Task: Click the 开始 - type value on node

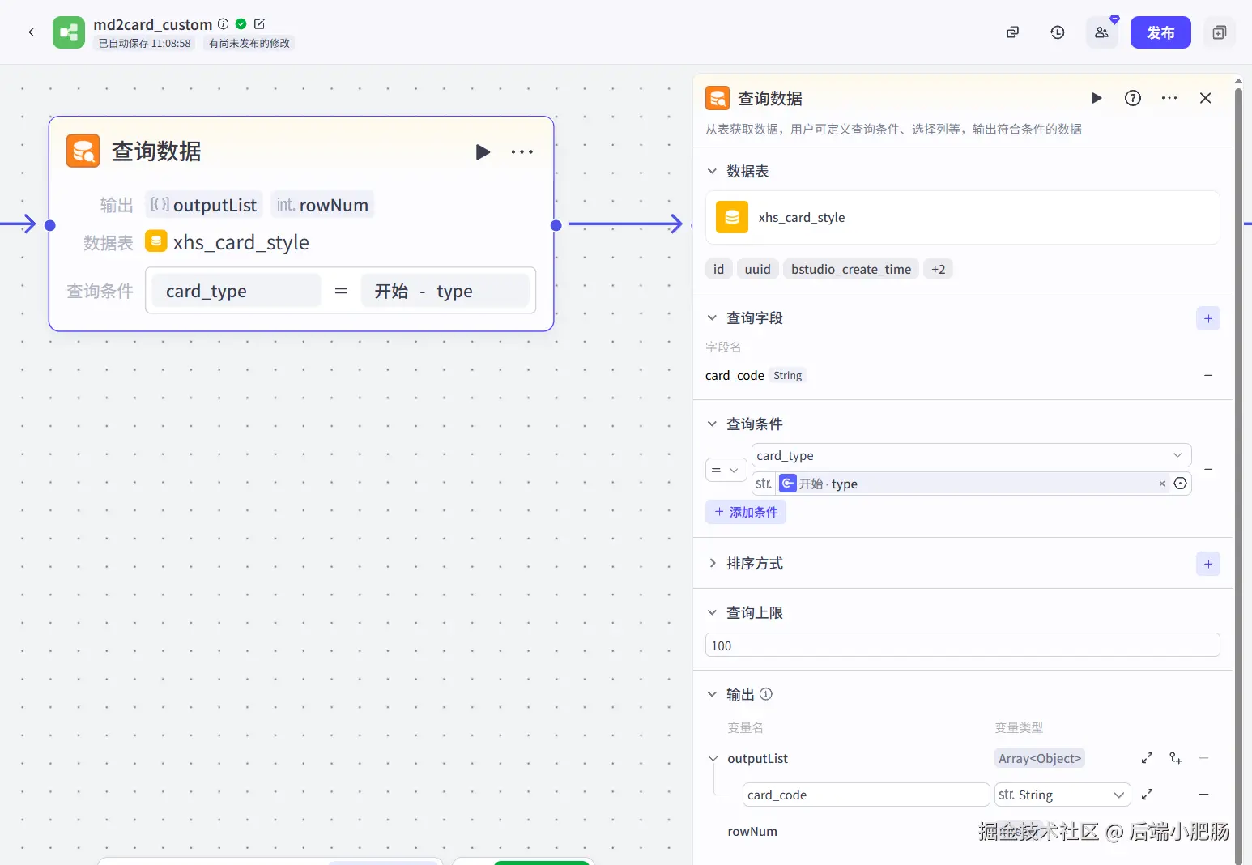Action: click(x=445, y=291)
